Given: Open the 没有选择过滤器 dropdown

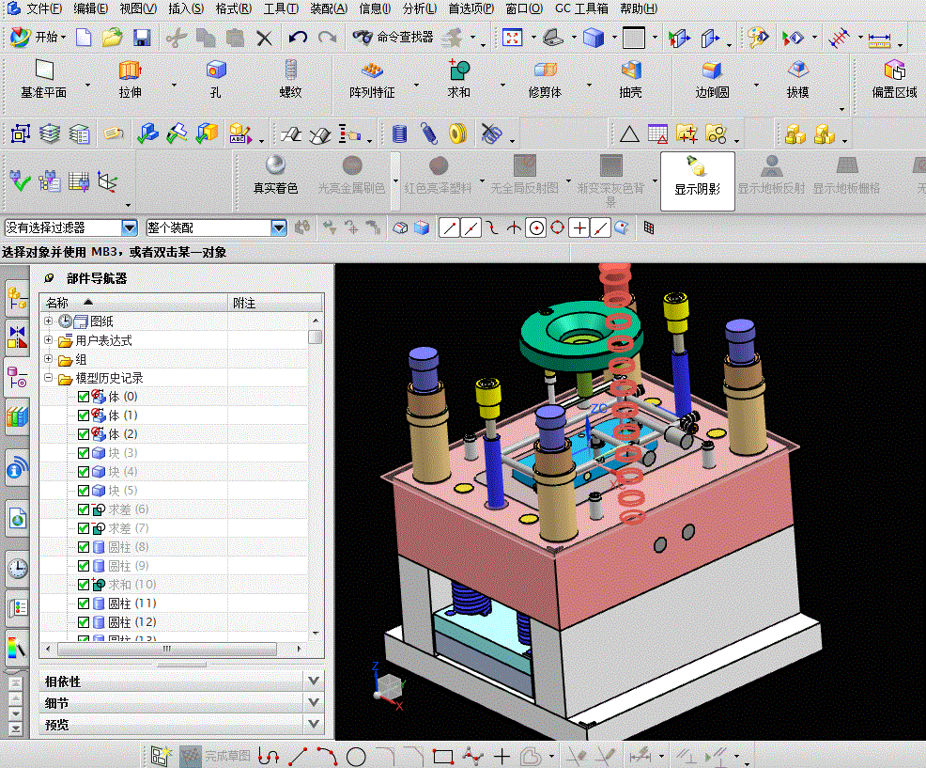Looking at the screenshot, I should (130, 227).
